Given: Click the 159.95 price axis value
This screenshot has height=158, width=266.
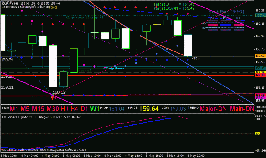Looking at the screenshot, I should [260, 36].
